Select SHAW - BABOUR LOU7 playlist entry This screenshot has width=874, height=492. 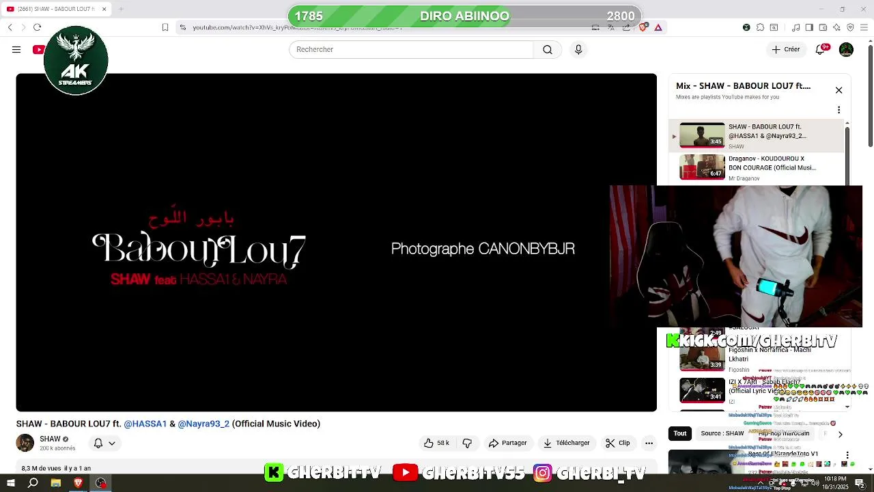(x=757, y=135)
